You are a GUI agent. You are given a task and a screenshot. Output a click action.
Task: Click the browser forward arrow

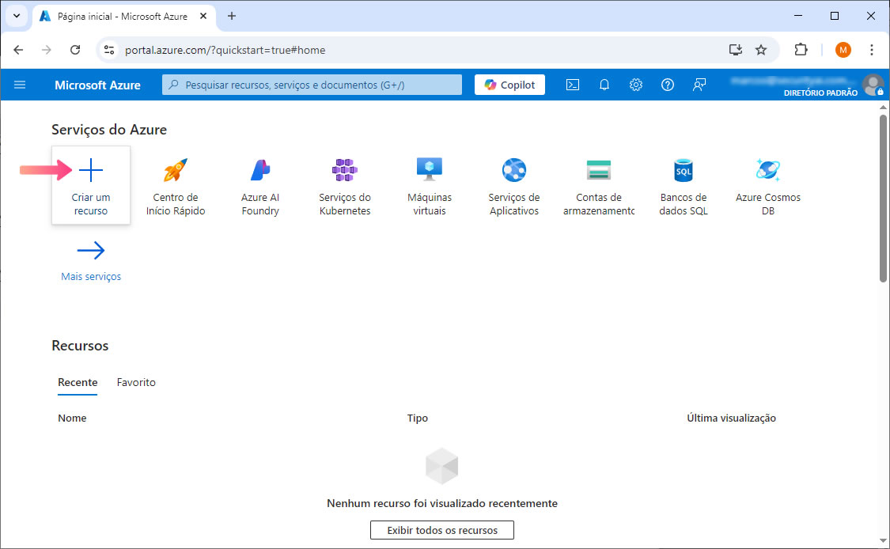click(x=47, y=50)
